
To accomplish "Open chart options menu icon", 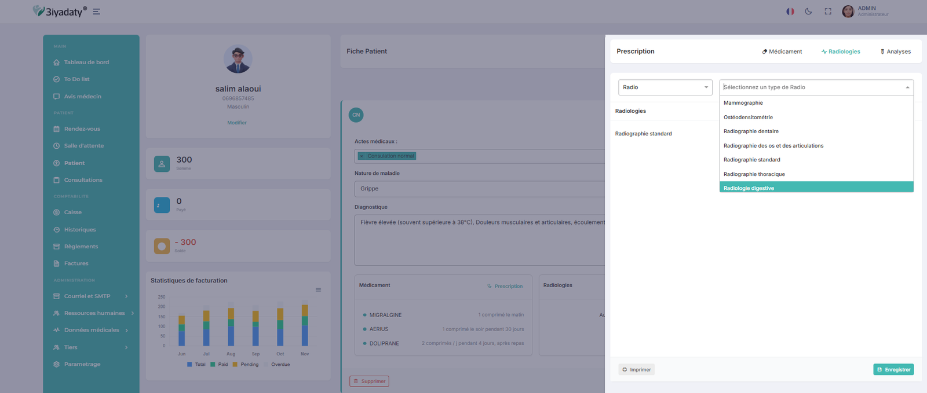I will click(x=318, y=290).
